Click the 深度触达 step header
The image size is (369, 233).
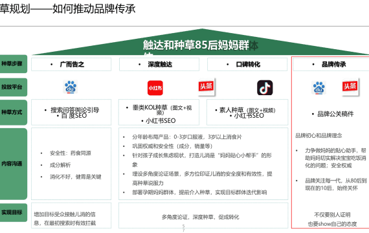point(159,64)
